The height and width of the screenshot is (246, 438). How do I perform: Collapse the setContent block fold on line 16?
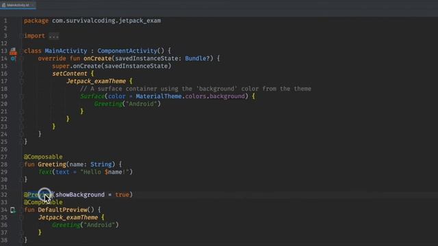point(21,74)
